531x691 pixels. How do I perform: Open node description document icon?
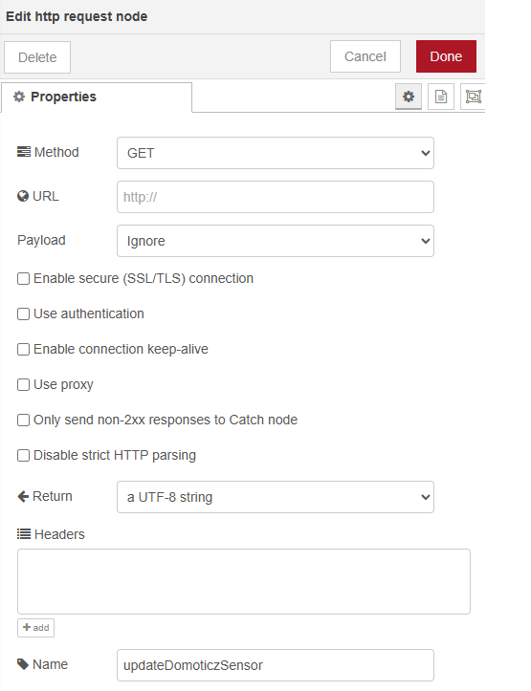441,97
